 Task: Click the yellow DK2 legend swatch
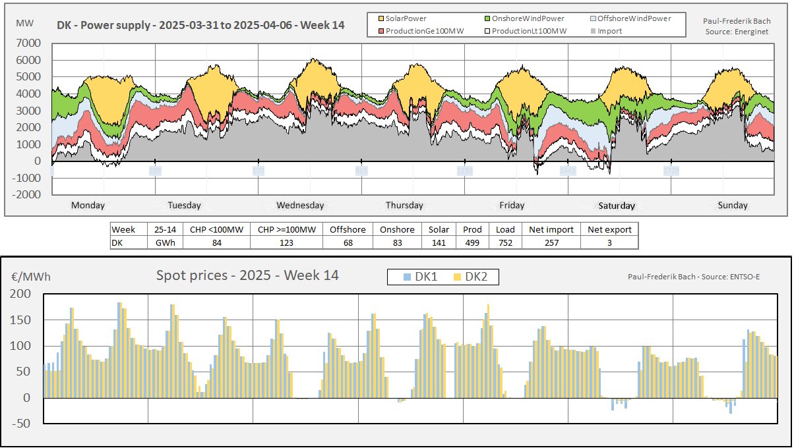(457, 277)
